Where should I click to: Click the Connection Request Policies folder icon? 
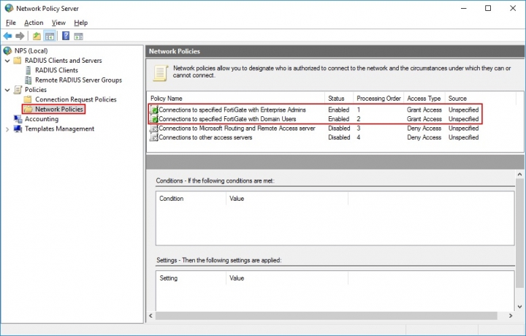point(28,99)
